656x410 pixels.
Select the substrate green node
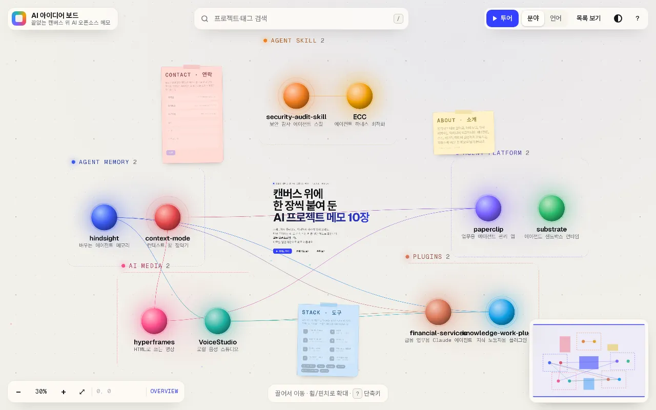click(x=551, y=208)
